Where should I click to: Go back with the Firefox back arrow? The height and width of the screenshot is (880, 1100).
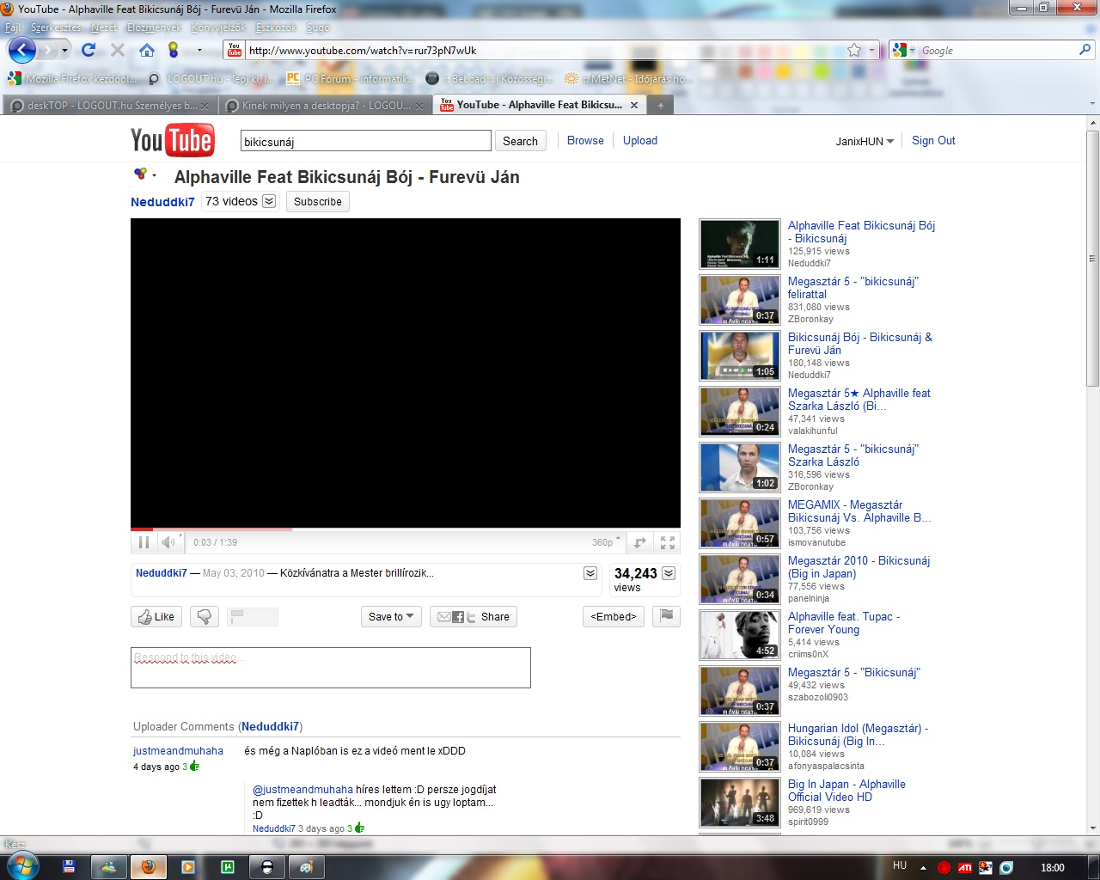coord(21,50)
